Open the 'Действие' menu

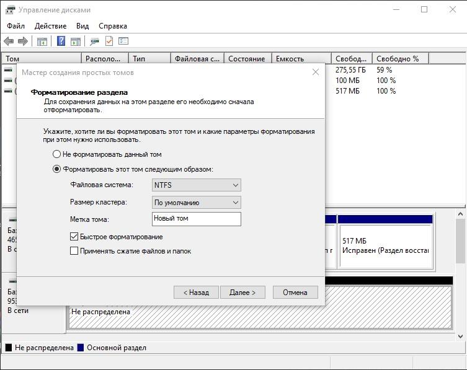tap(50, 26)
